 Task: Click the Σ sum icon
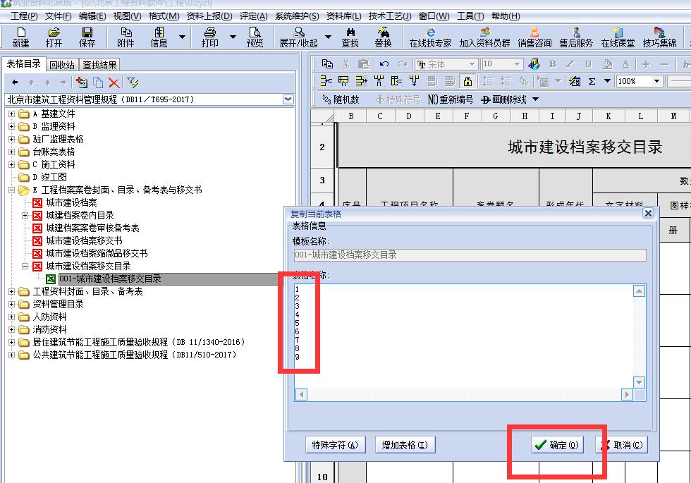tap(592, 81)
